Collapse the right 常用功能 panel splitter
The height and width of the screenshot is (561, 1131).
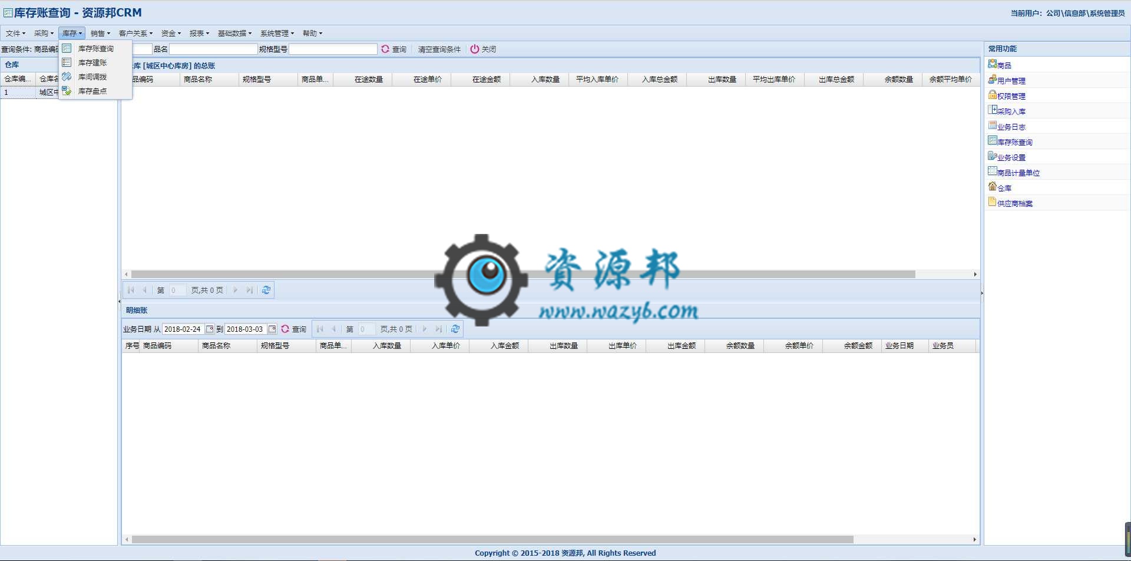click(x=982, y=293)
